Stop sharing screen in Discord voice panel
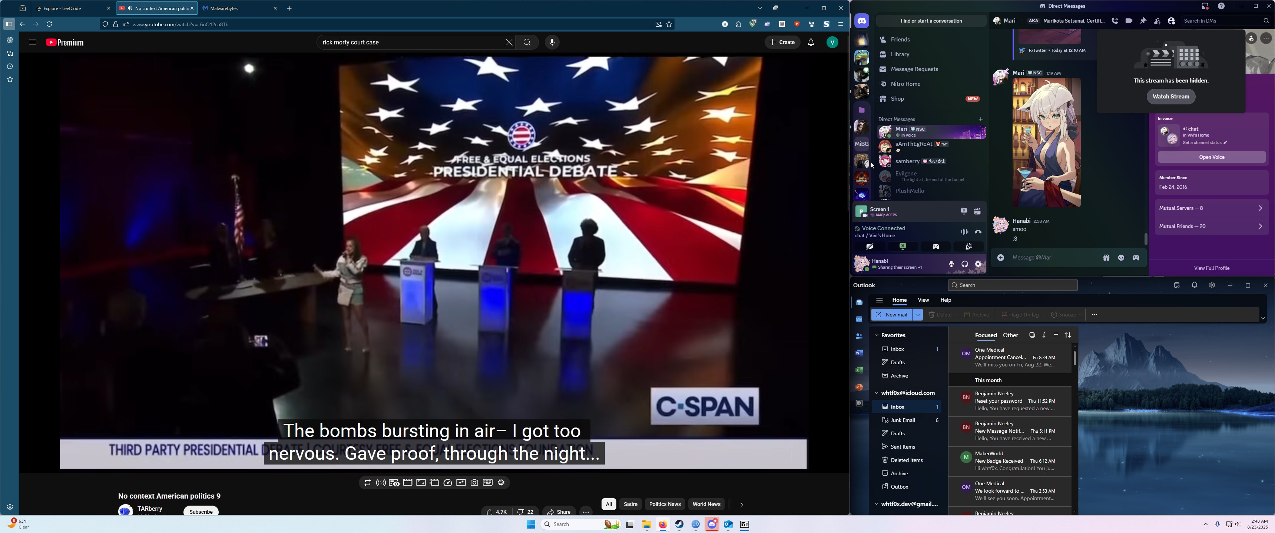Screen dimensions: 1275x533 tap(903, 247)
